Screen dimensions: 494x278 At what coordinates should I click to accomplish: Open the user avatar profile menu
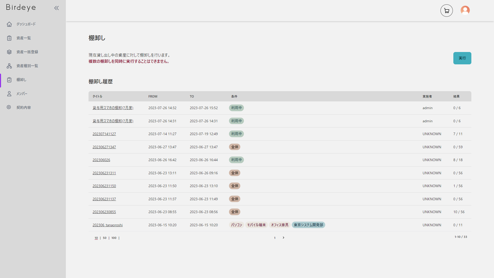pyautogui.click(x=465, y=10)
